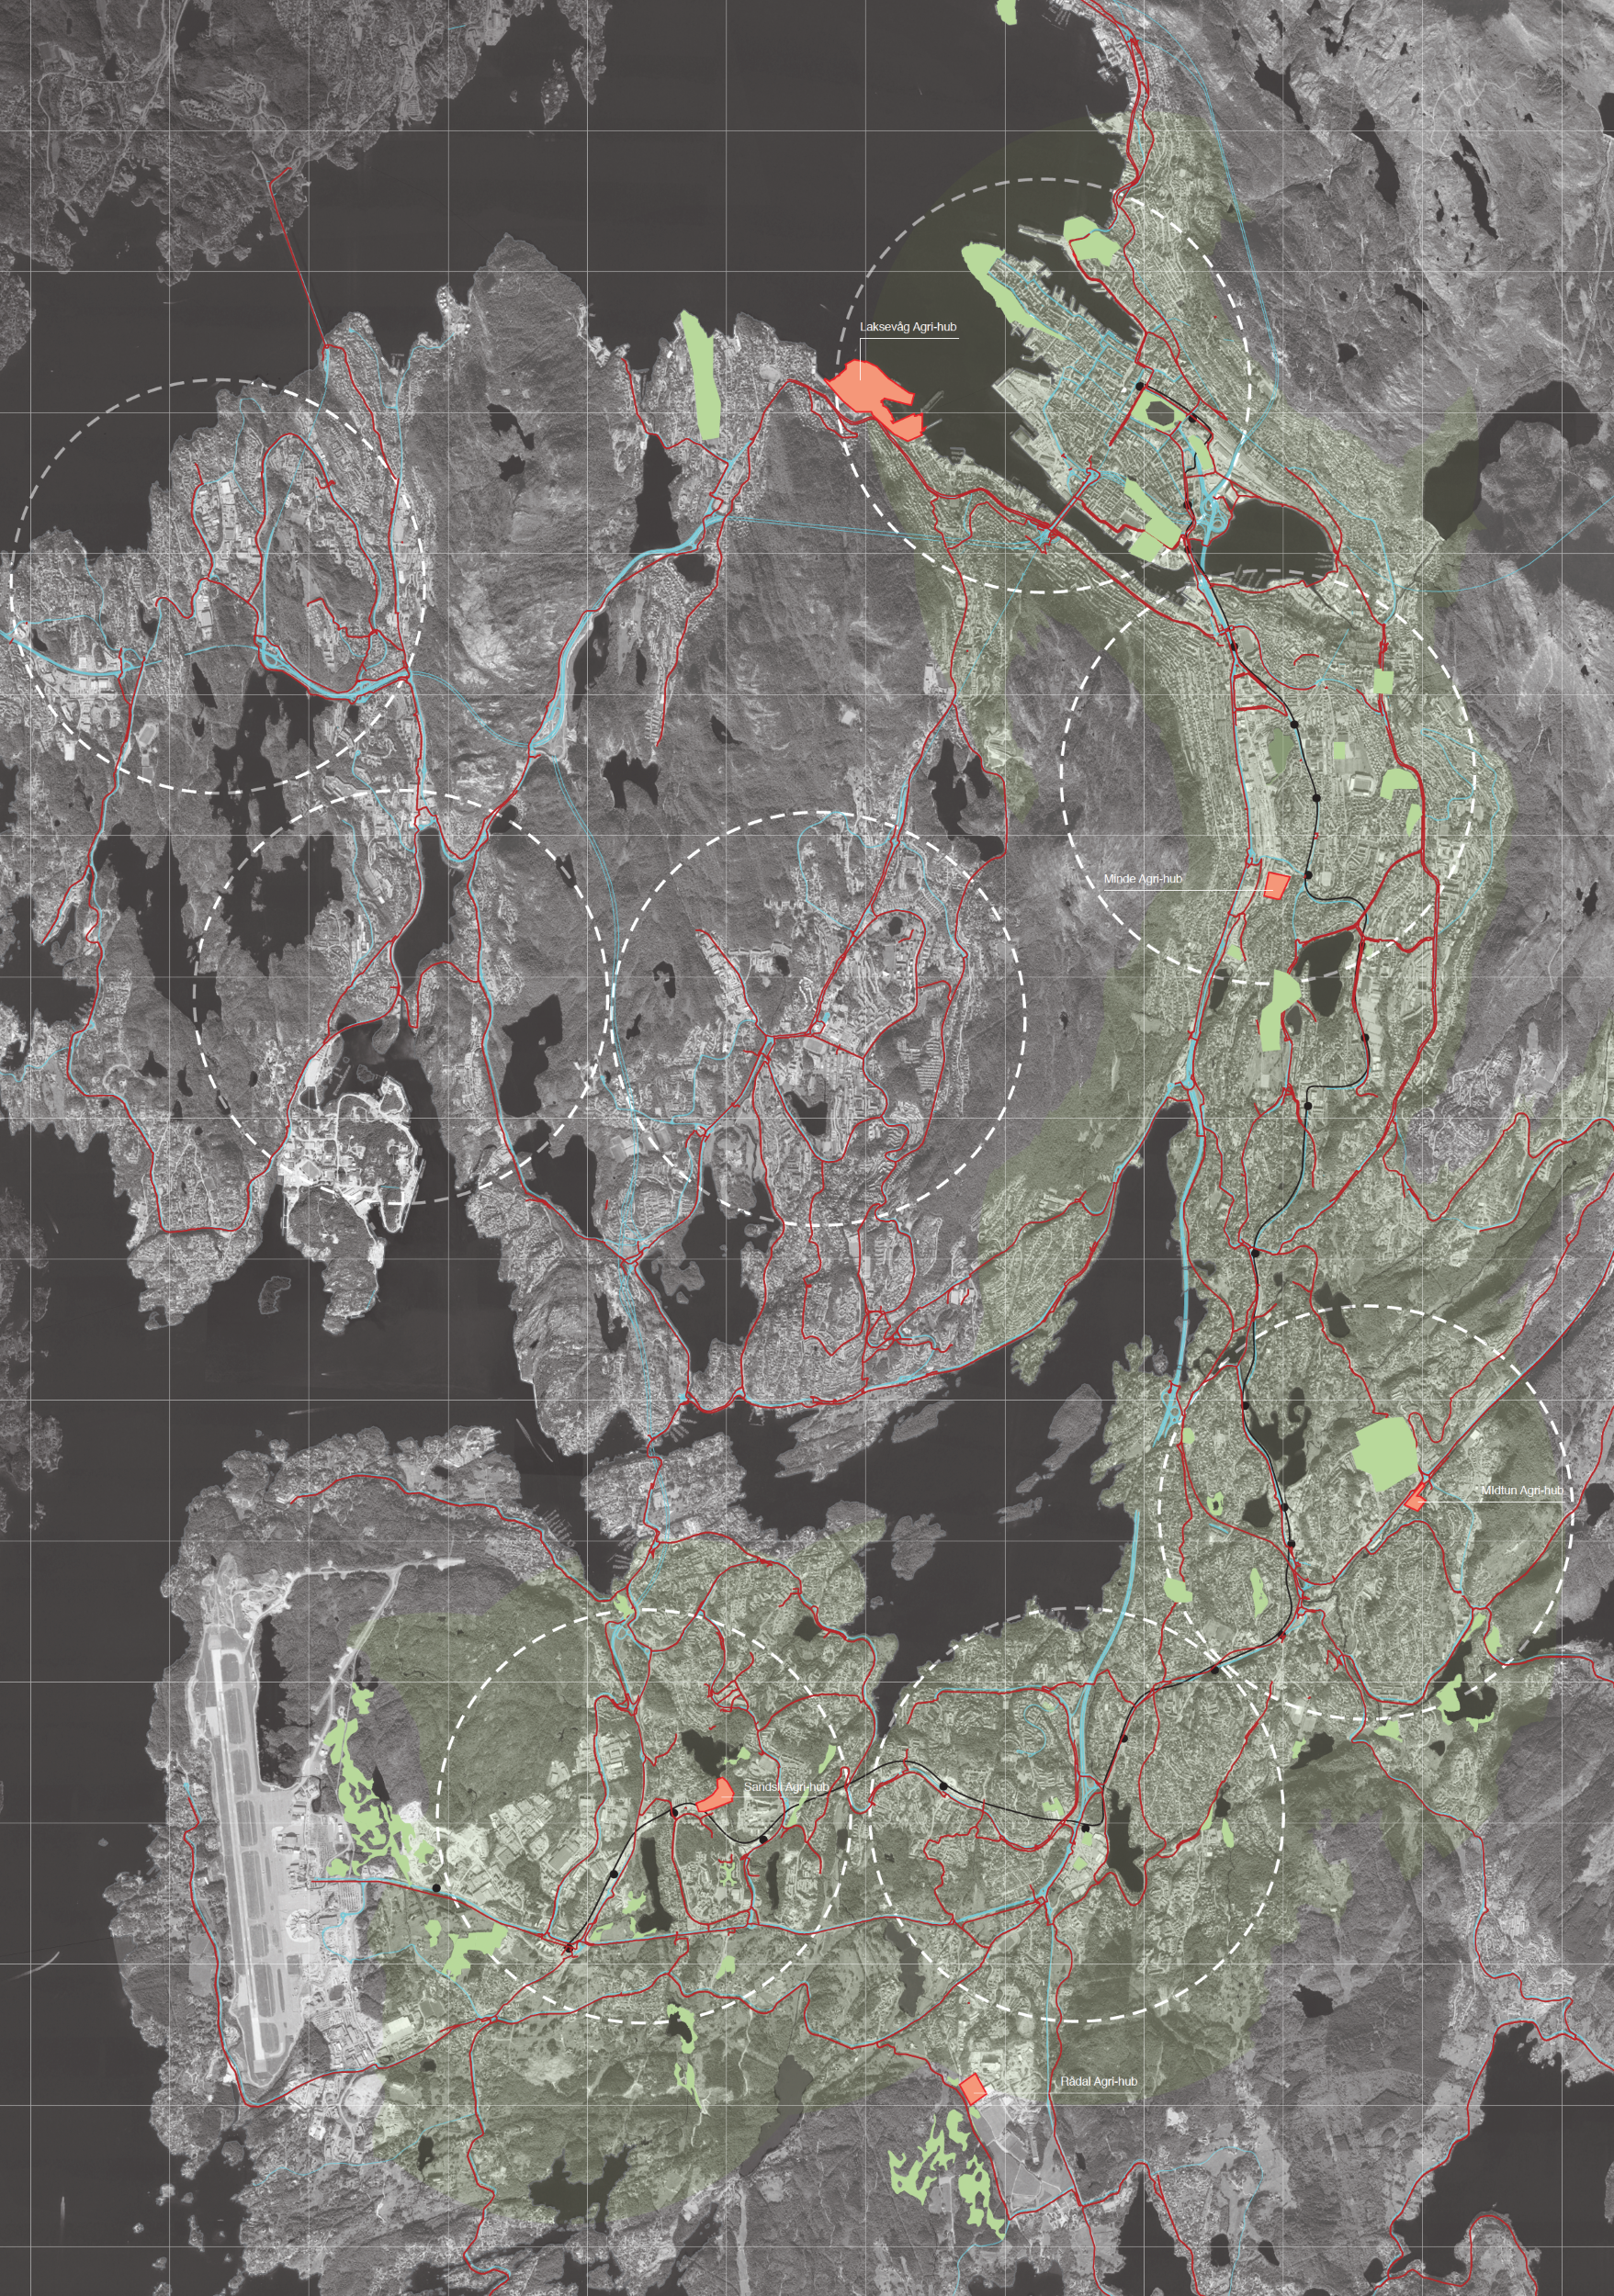Select the oval green park in city centre
This screenshot has height=2296, width=1614.
(1162, 411)
